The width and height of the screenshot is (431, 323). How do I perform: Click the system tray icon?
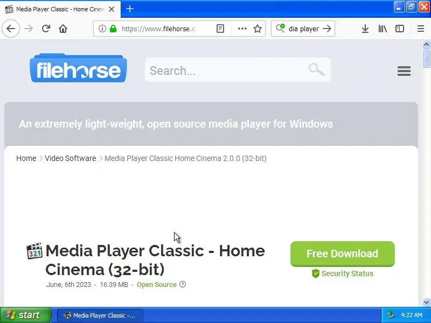[x=391, y=315]
